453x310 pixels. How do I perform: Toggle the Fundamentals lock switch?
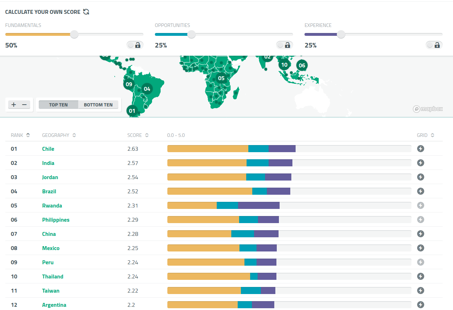point(135,45)
